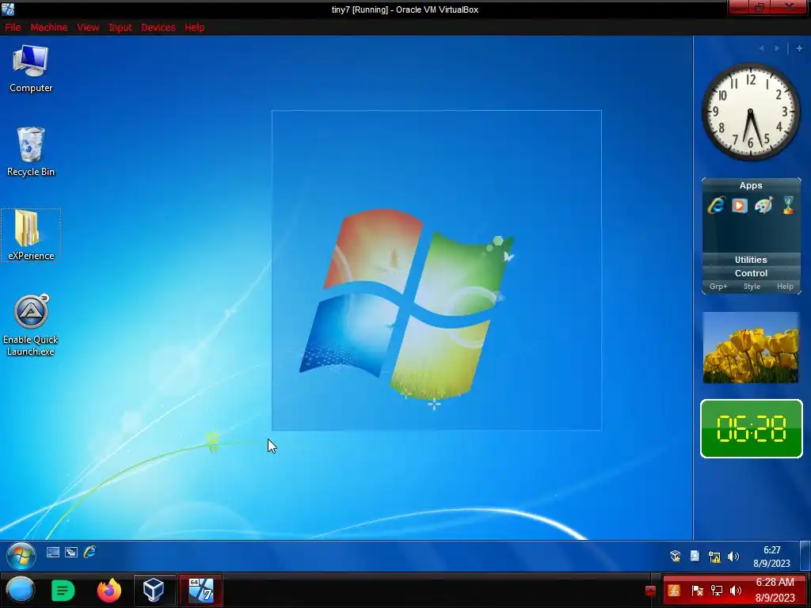This screenshot has width=811, height=608.
Task: Click the host Action Center flag icon
Action: 697,591
